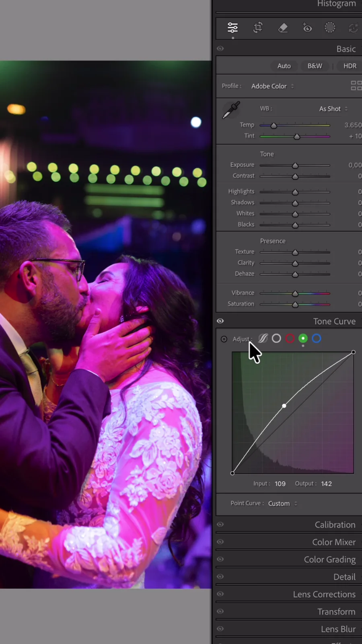Click the Tint slider handle
This screenshot has height=644, width=362.
[297, 136]
